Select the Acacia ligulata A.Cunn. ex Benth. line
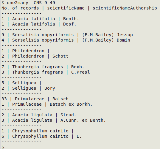Screen dimensions: 160x149 [x=54, y=120]
